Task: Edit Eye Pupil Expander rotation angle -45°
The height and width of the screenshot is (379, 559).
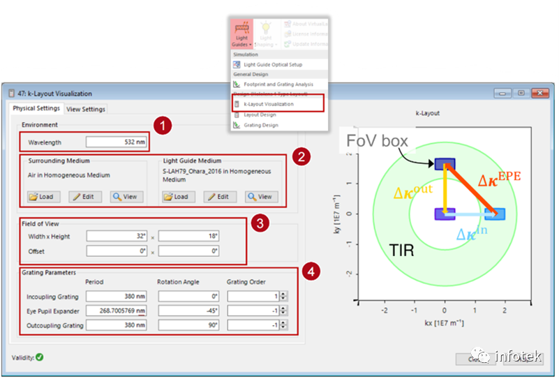Action: [x=188, y=311]
